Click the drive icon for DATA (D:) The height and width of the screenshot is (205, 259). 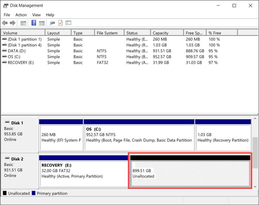(5, 51)
